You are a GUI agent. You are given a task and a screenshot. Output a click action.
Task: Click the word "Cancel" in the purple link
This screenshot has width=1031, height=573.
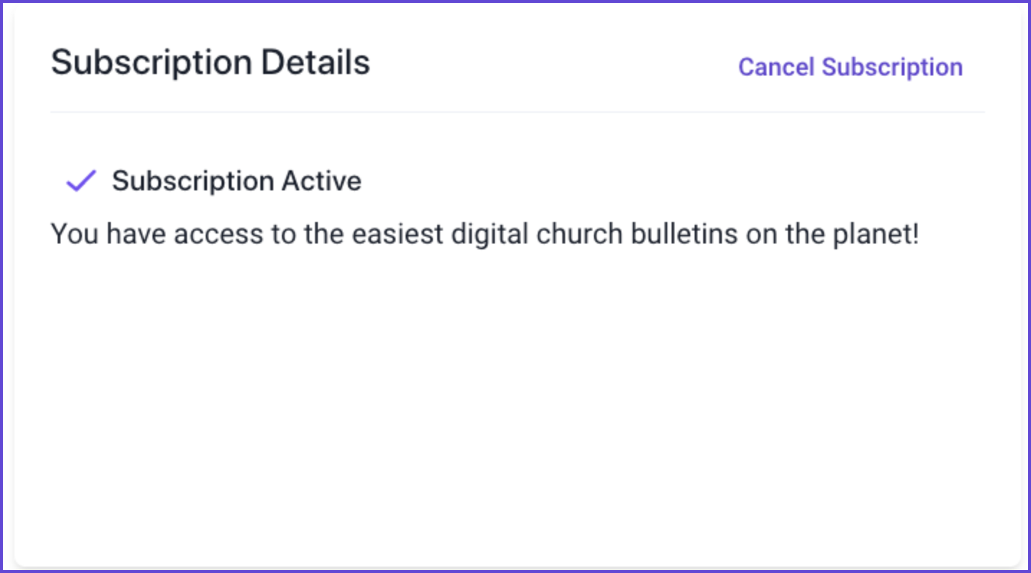click(776, 67)
